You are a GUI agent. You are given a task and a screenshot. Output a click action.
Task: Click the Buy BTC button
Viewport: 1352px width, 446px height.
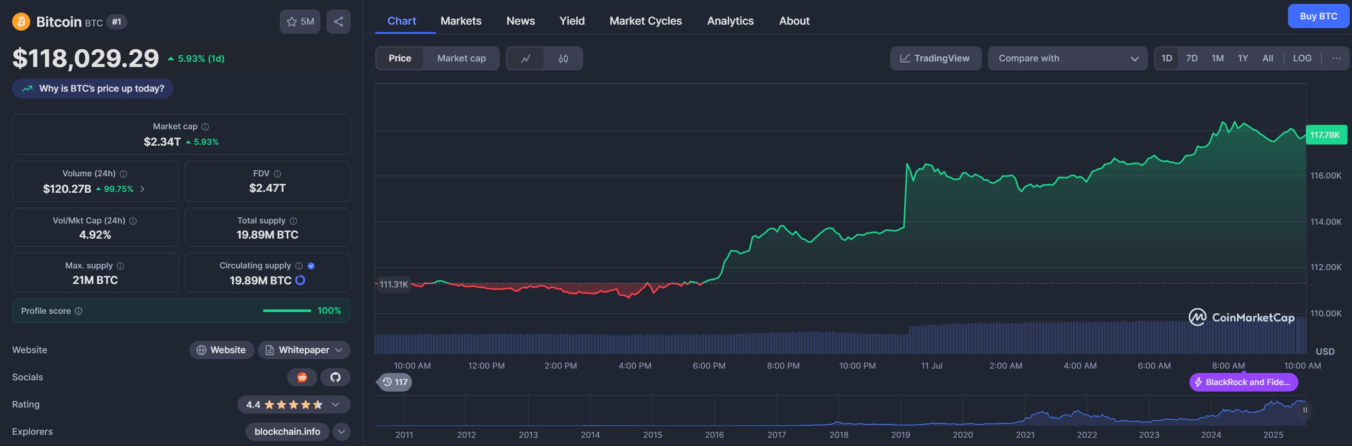(1318, 16)
